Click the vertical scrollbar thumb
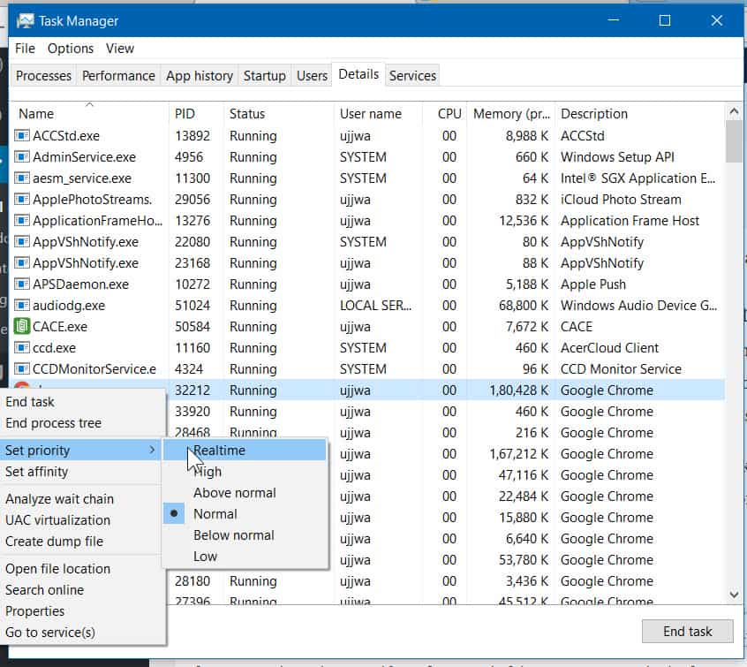The height and width of the screenshot is (667, 747). (734, 141)
